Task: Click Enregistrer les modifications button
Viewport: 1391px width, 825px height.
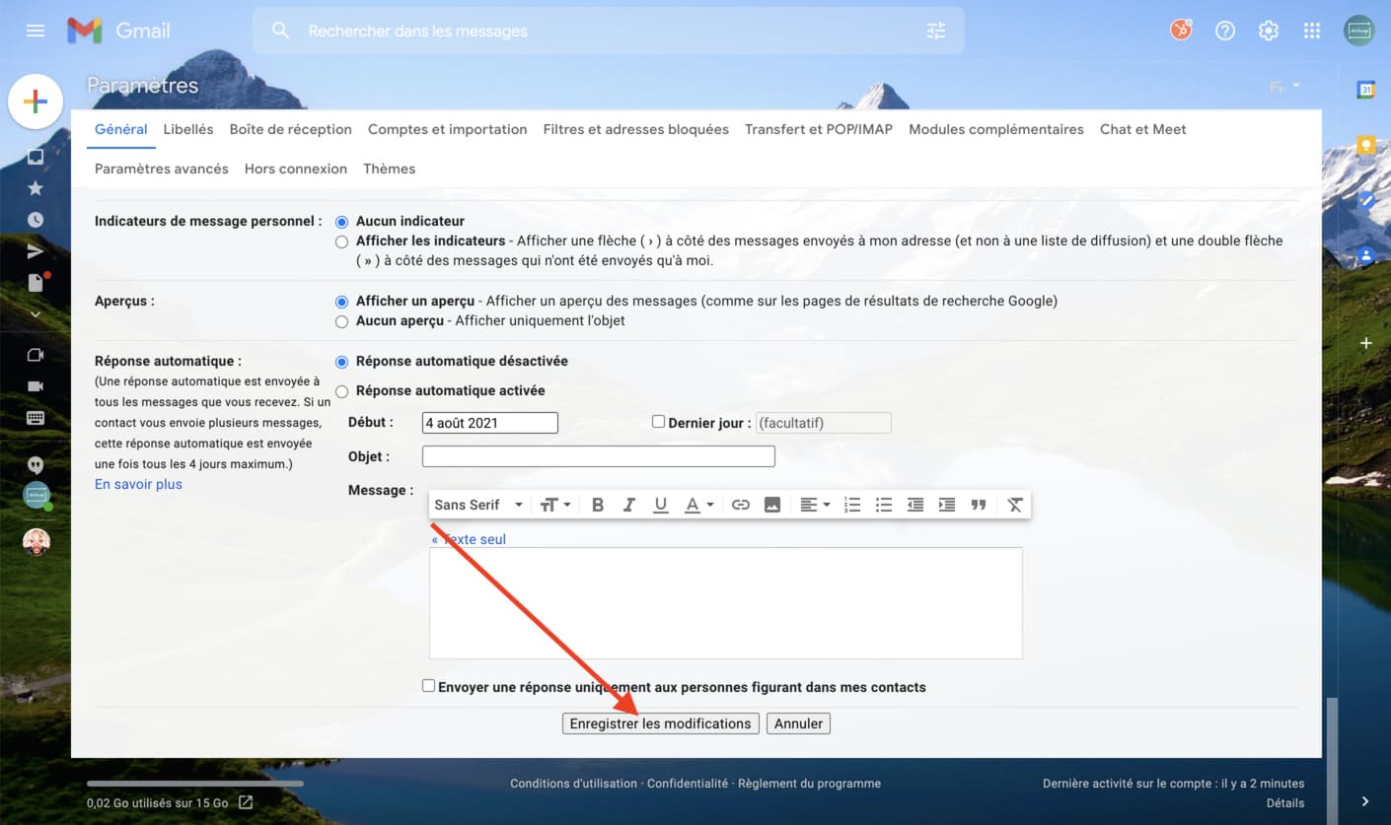Action: [661, 723]
